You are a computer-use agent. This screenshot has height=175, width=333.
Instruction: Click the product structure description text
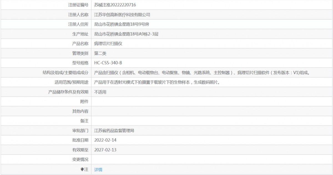tap(202, 73)
